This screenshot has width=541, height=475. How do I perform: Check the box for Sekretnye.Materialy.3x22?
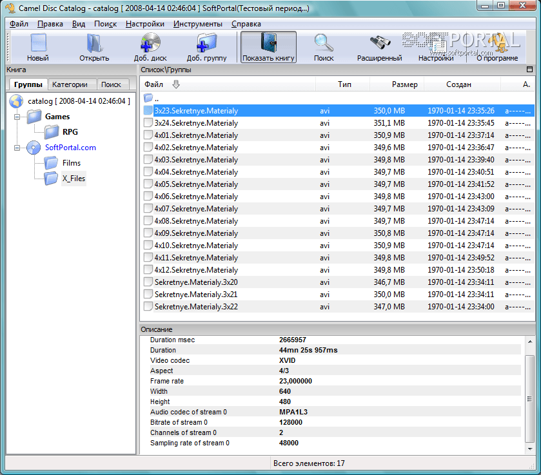pyautogui.click(x=148, y=306)
